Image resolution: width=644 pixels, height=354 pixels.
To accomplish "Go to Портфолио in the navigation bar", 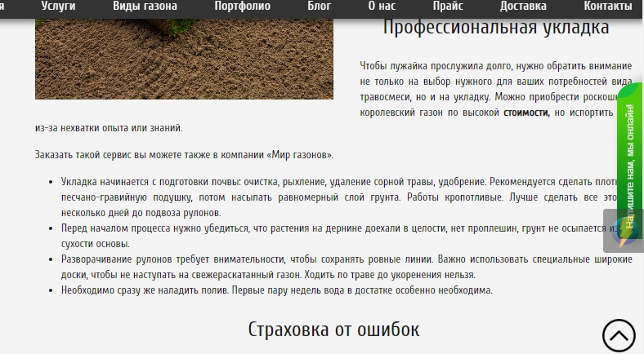I will coord(243,7).
